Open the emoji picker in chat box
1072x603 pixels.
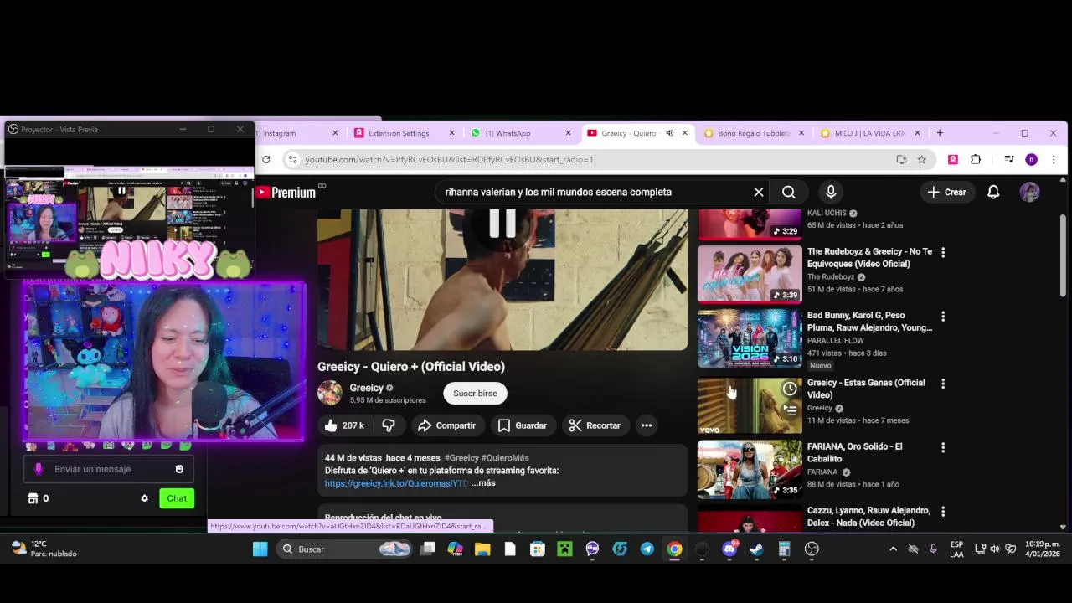(179, 469)
